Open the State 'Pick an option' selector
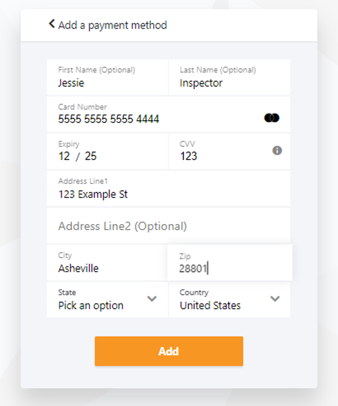The height and width of the screenshot is (406, 338). coord(91,305)
